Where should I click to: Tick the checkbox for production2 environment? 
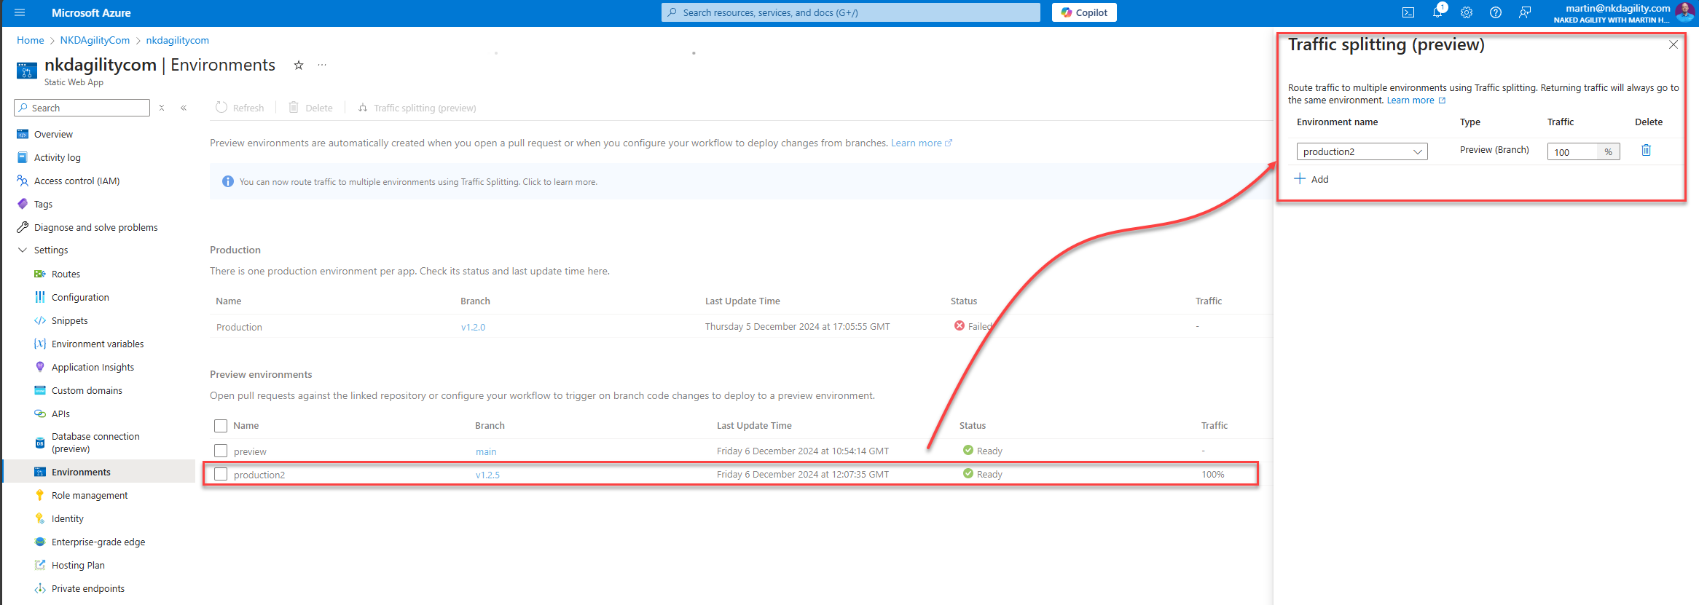point(221,474)
